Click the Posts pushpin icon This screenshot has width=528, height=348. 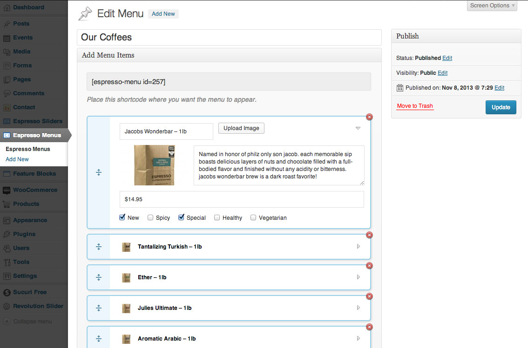click(x=7, y=24)
